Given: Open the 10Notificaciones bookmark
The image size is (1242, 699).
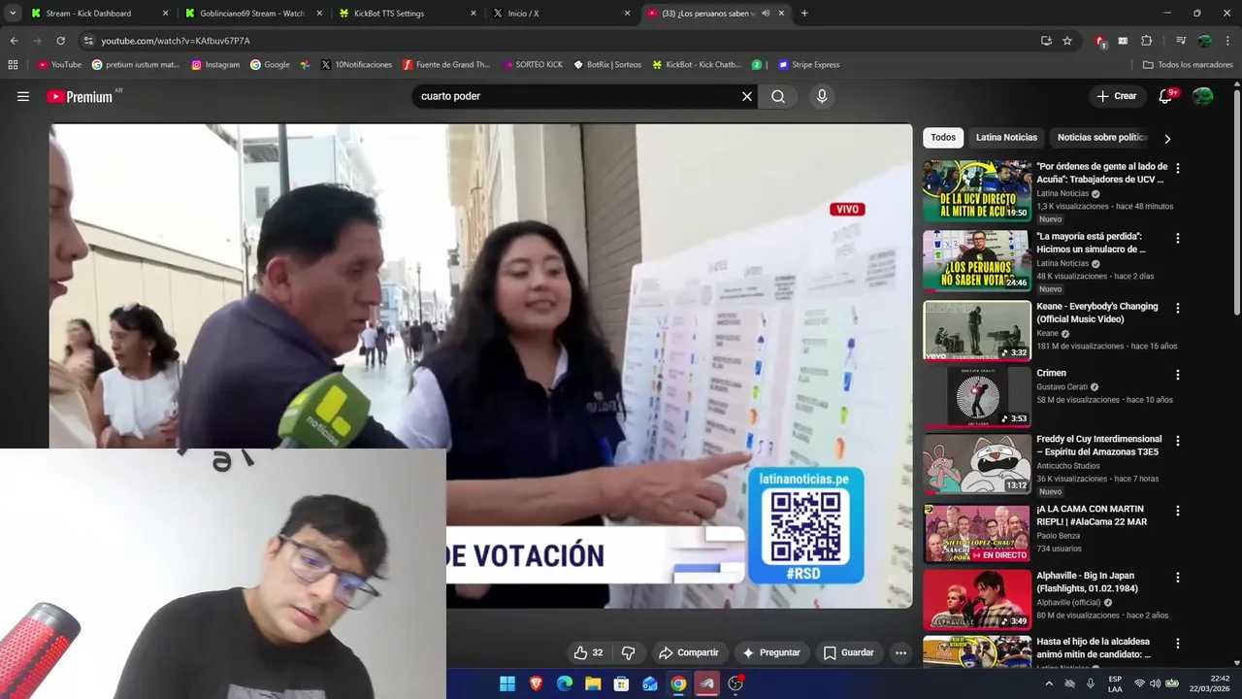Looking at the screenshot, I should coord(356,65).
